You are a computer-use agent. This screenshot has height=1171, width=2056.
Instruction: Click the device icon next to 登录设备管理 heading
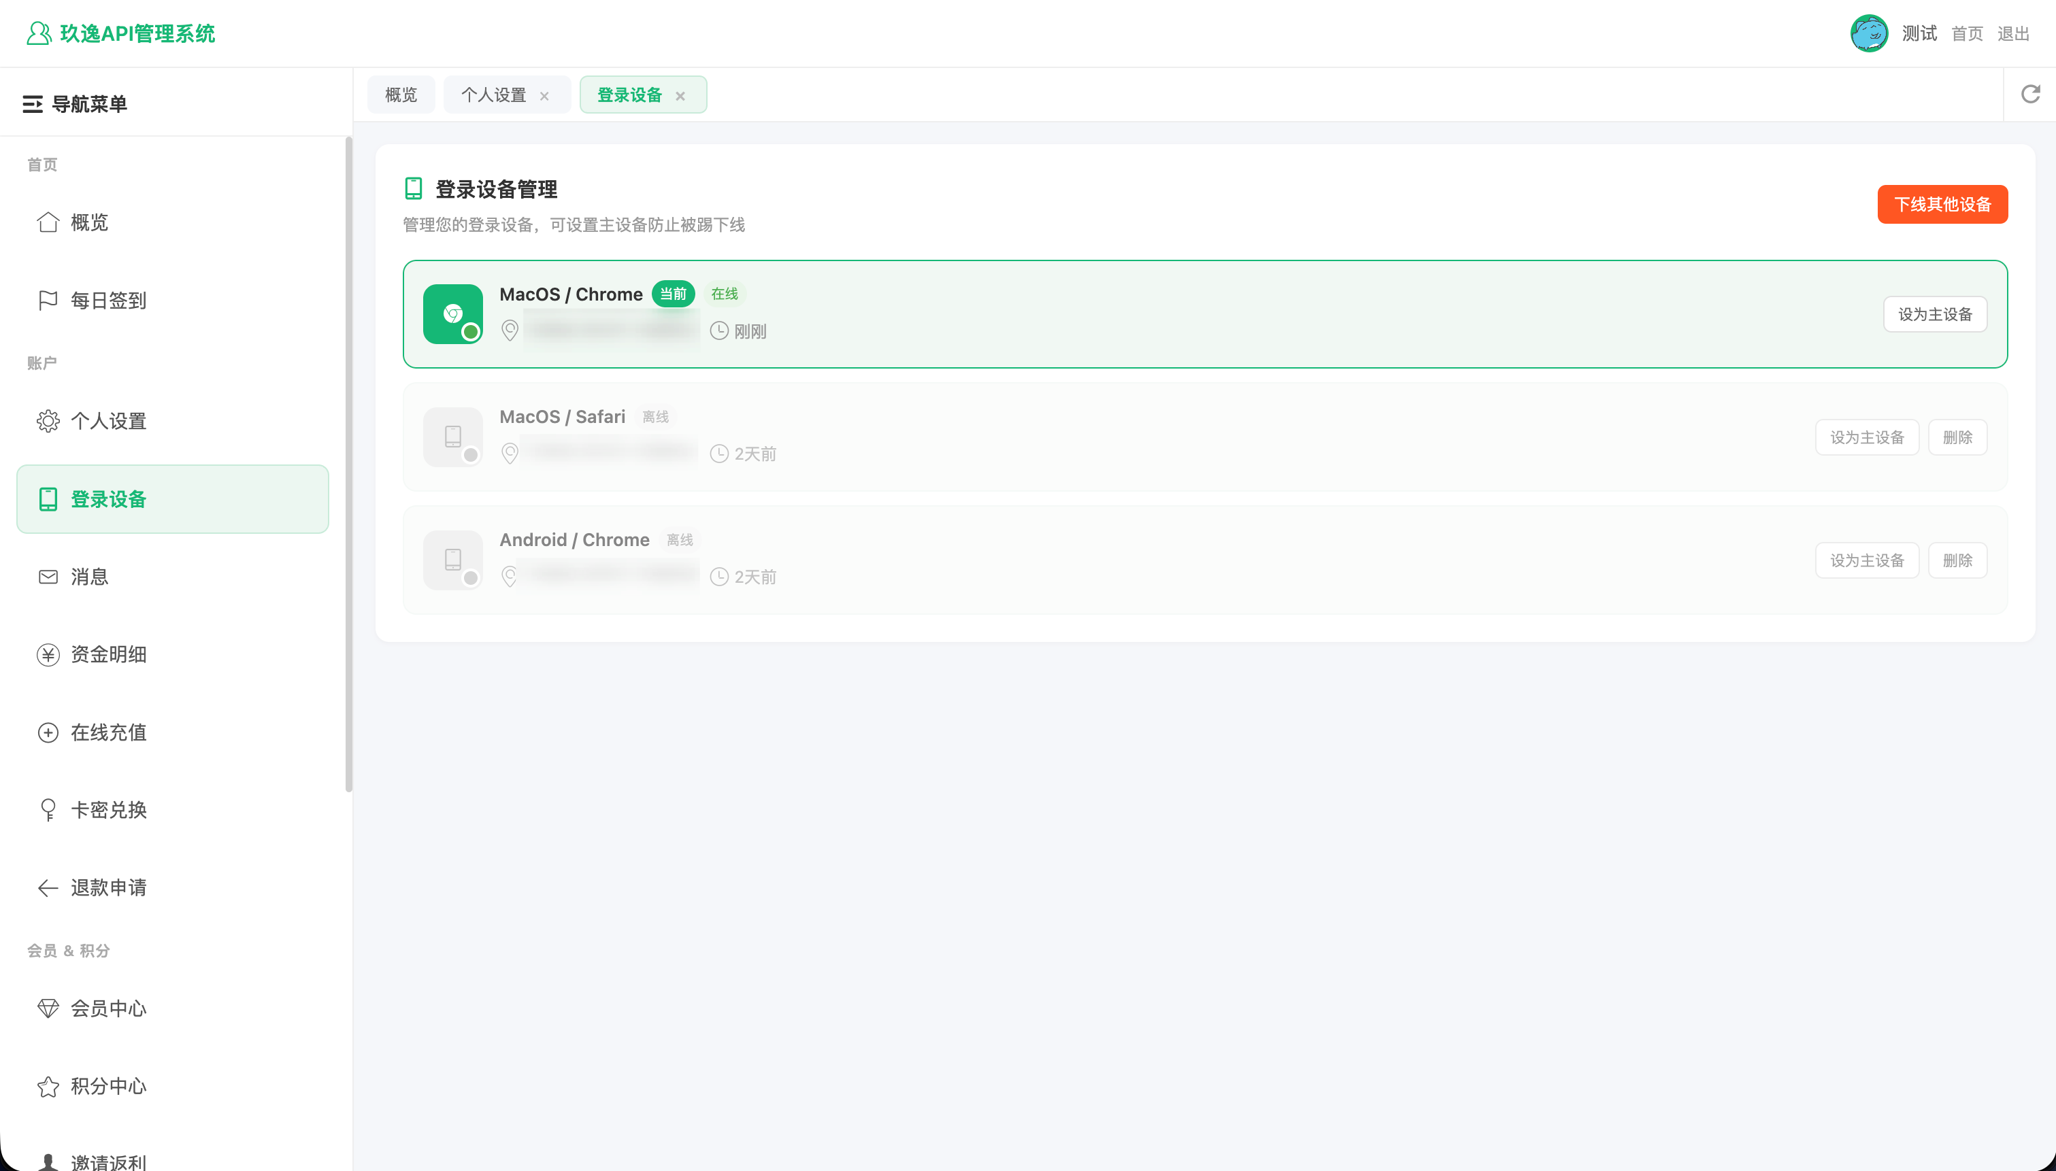(414, 188)
